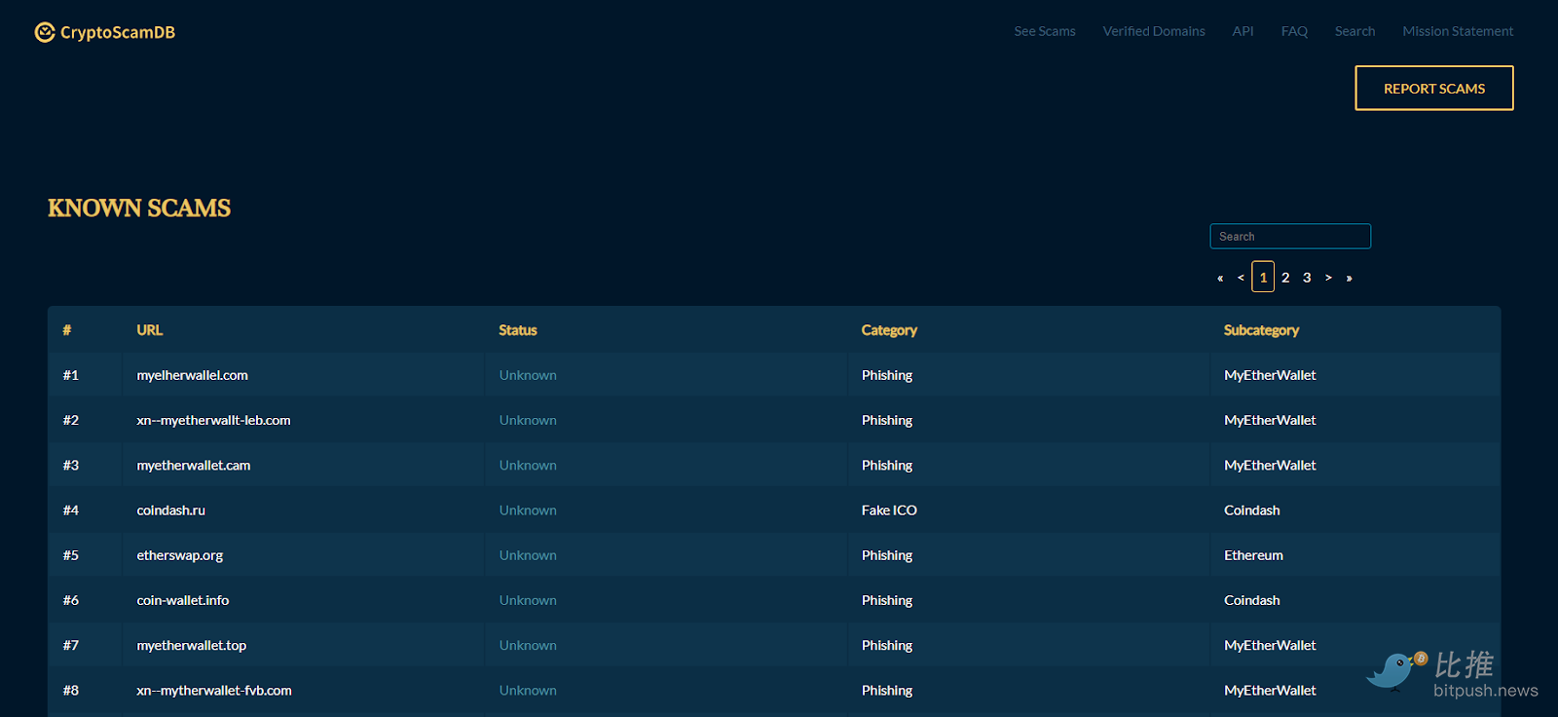The width and height of the screenshot is (1558, 717).
Task: Click the Ethereum subcategory cell
Action: [1253, 555]
